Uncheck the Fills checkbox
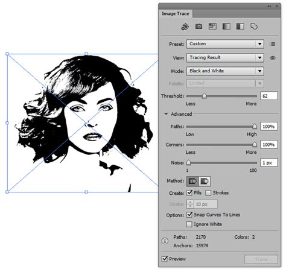This screenshot has width=286, height=272. tap(189, 193)
